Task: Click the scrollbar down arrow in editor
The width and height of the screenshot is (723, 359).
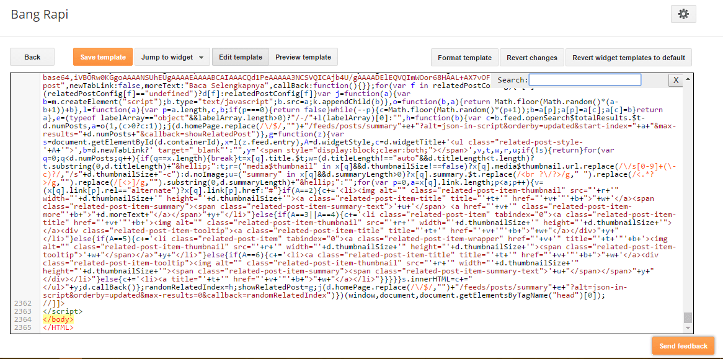Action: [x=688, y=328]
